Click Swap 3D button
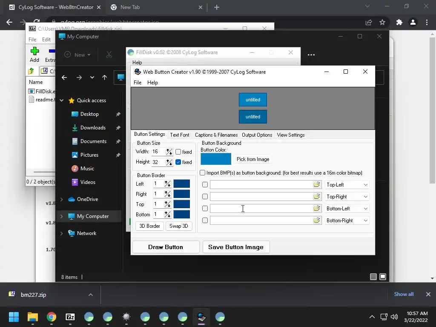This screenshot has height=327, width=436. pyautogui.click(x=179, y=226)
